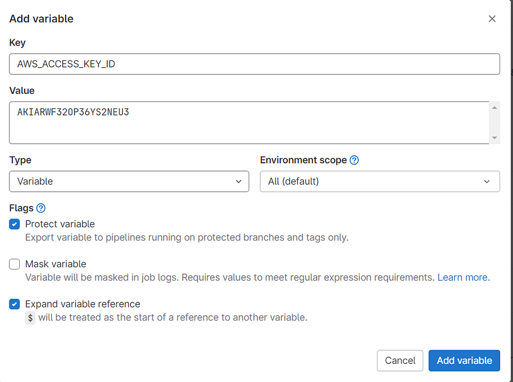The height and width of the screenshot is (382, 513).
Task: Click the Environment scope chevron arrow
Action: click(x=487, y=182)
